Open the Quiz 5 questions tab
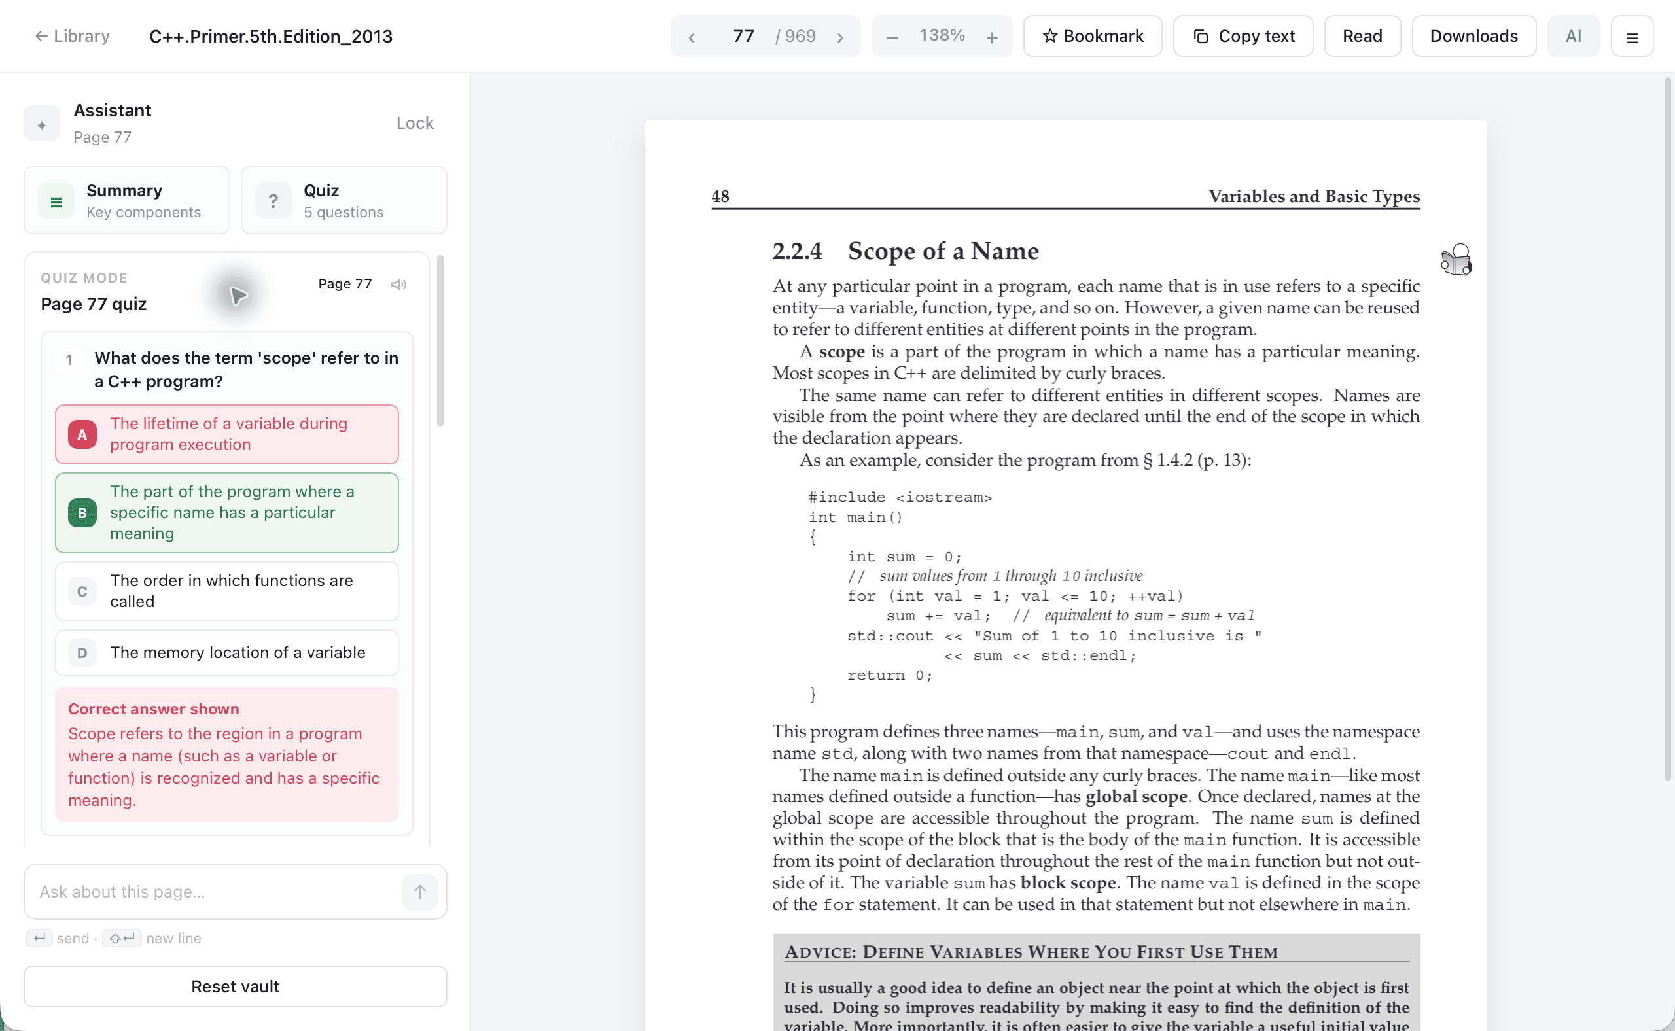 pyautogui.click(x=344, y=200)
